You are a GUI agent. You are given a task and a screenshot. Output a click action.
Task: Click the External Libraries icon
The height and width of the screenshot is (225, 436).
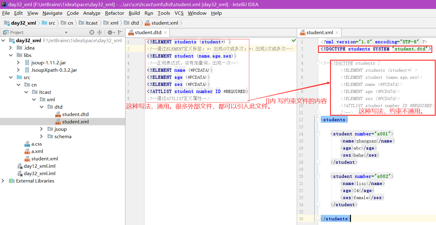pyautogui.click(x=12, y=181)
